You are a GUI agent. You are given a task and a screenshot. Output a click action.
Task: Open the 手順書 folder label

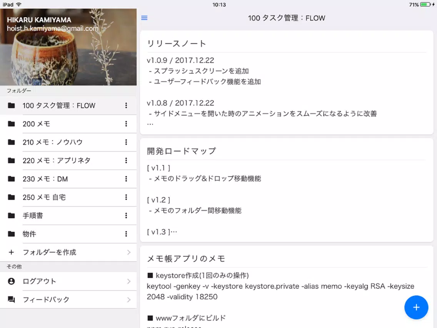[x=33, y=216]
